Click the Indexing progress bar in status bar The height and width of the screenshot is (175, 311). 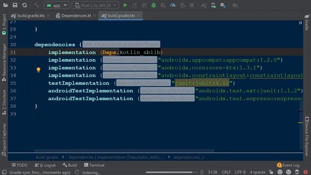[172, 172]
